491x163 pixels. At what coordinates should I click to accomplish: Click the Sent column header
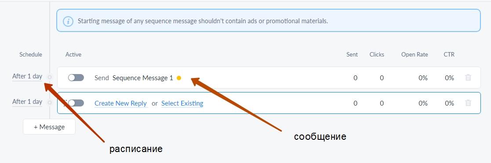[x=352, y=54]
